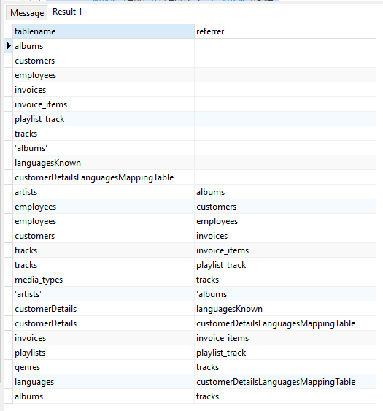Select playlist_track referrer cell in playlists row

[x=285, y=353]
